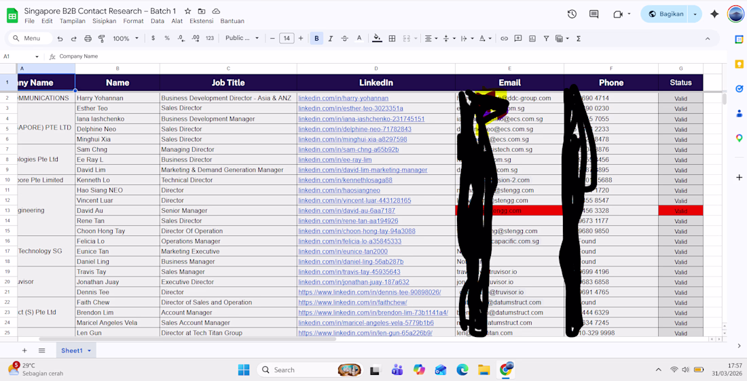Increase decimal places
The height and width of the screenshot is (381, 747).
pos(196,38)
